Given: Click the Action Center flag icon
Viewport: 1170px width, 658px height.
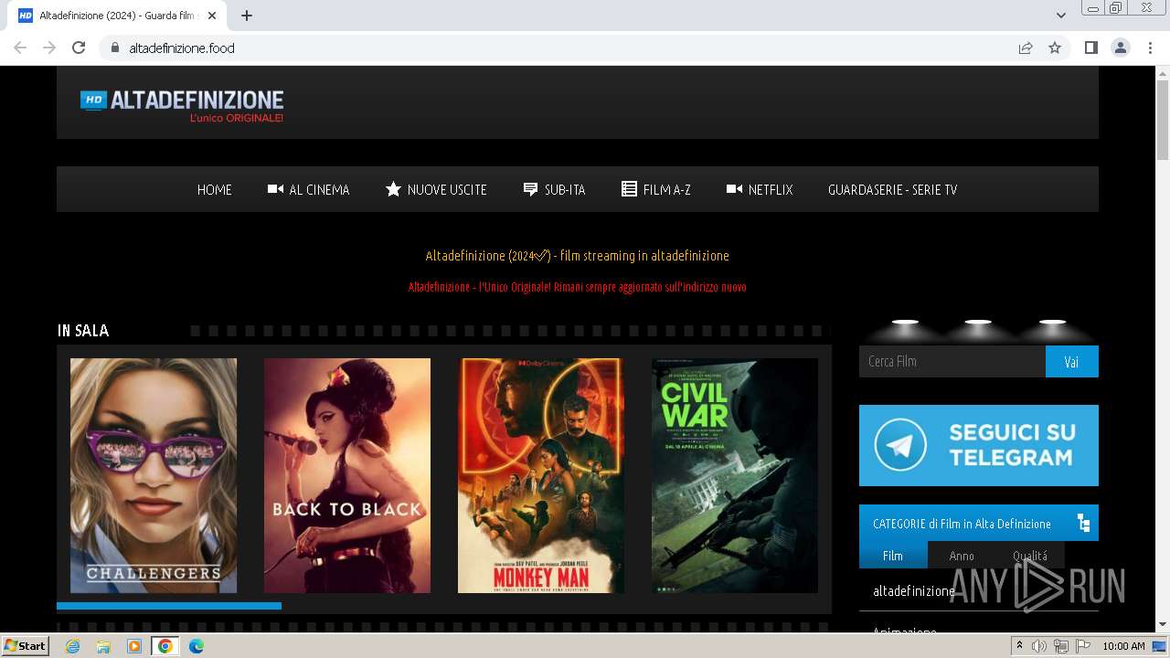Looking at the screenshot, I should coord(1083,646).
